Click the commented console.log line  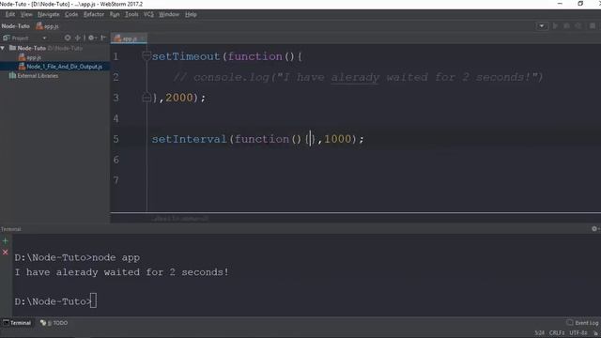(358, 77)
